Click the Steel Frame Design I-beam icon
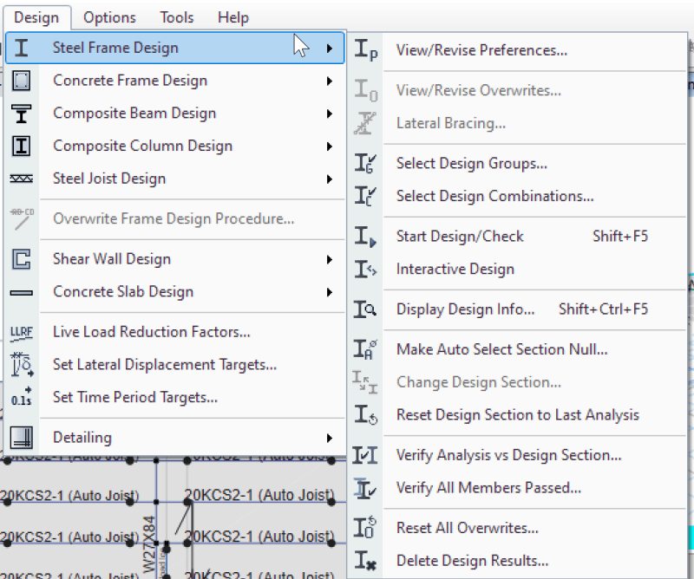Image resolution: width=694 pixels, height=579 pixels. coord(21,48)
